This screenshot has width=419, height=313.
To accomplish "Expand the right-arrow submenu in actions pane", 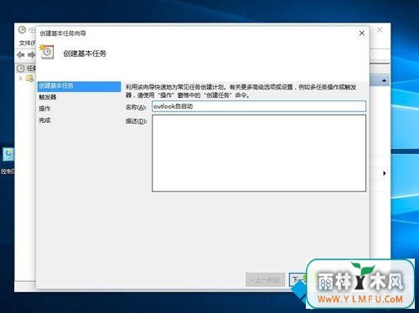I will click(385, 173).
